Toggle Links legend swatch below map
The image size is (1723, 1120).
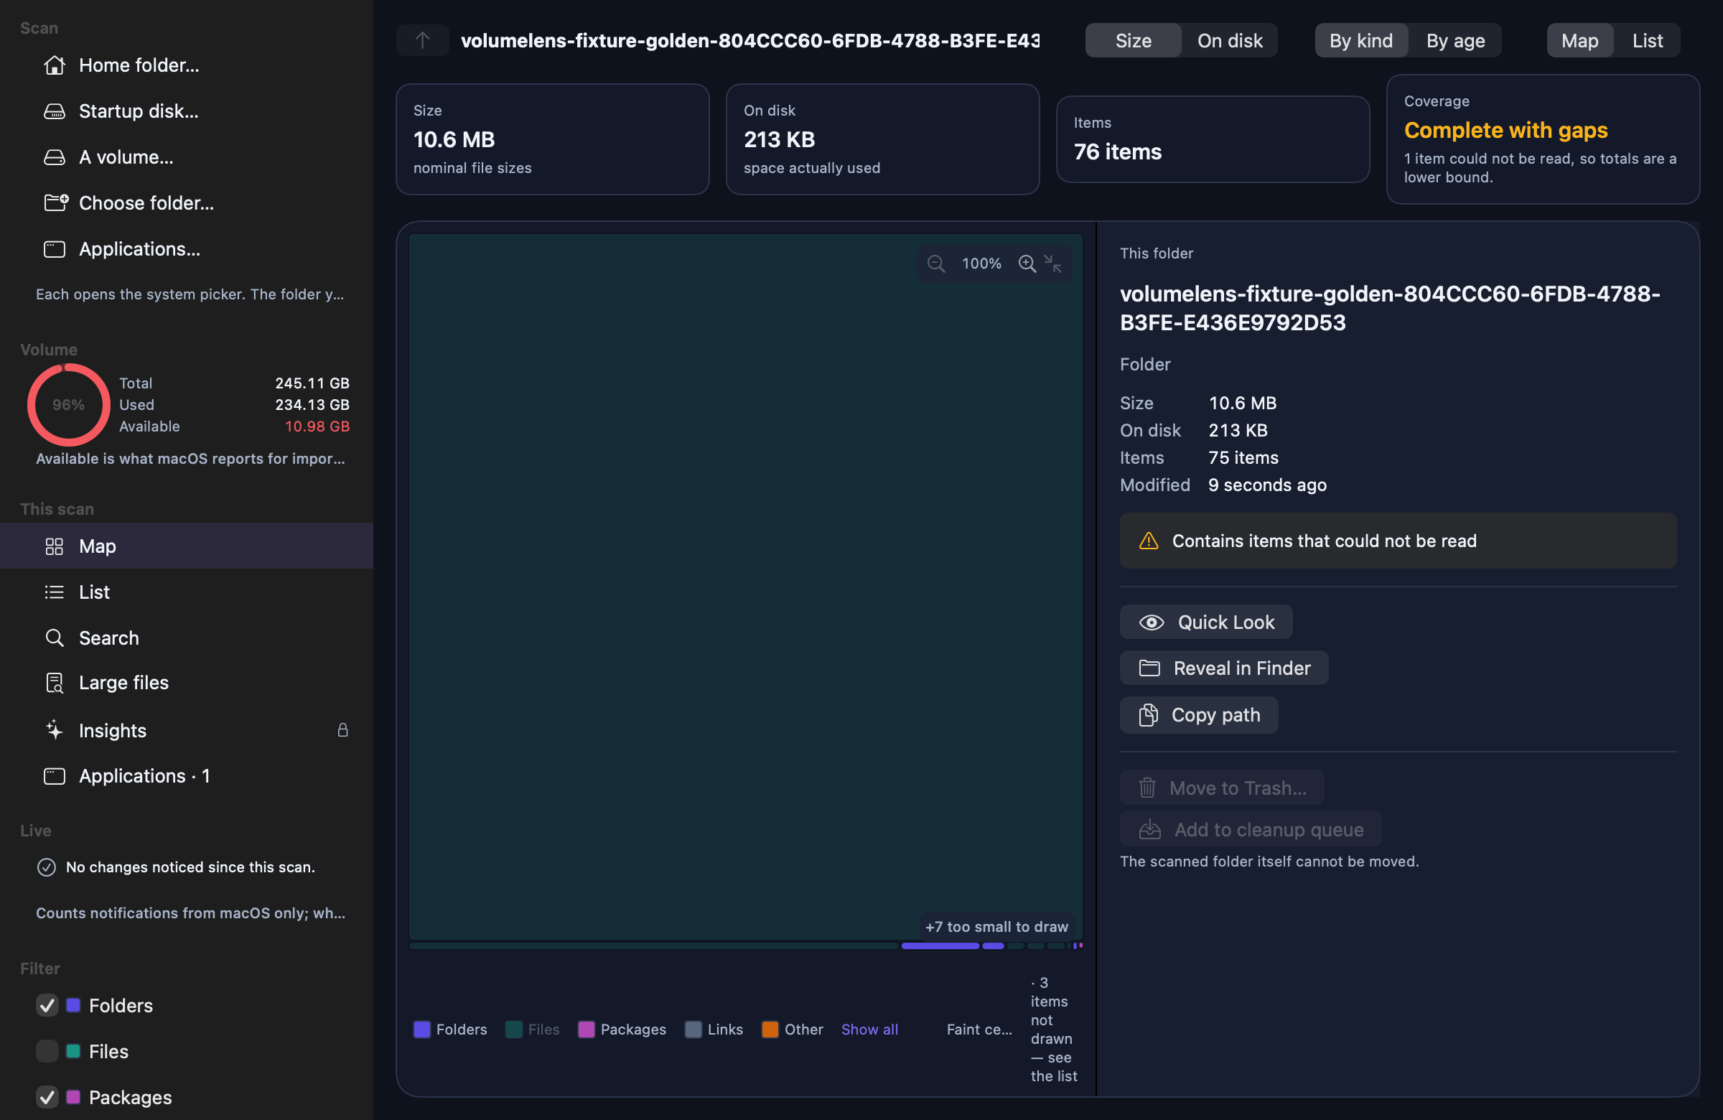pos(714,1030)
